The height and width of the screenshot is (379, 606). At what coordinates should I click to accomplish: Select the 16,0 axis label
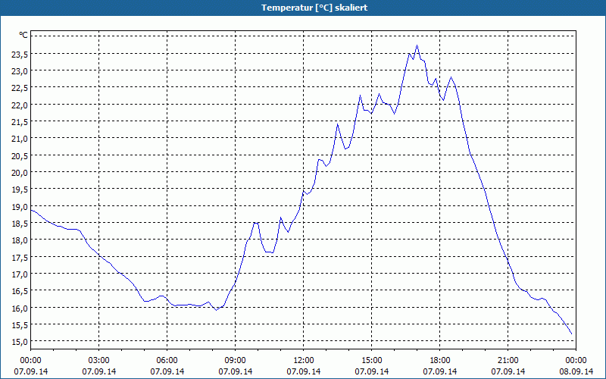tap(20, 308)
